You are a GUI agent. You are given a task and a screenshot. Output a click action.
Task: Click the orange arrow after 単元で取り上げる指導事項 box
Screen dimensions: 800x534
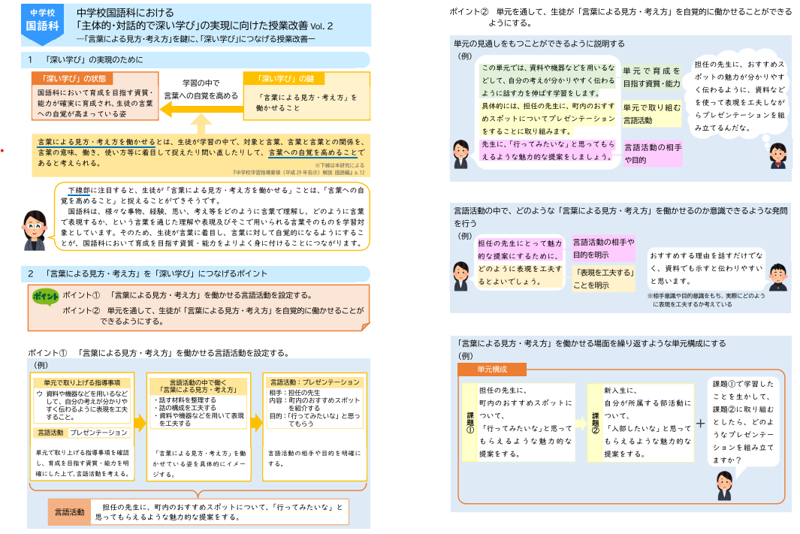pyautogui.click(x=140, y=422)
